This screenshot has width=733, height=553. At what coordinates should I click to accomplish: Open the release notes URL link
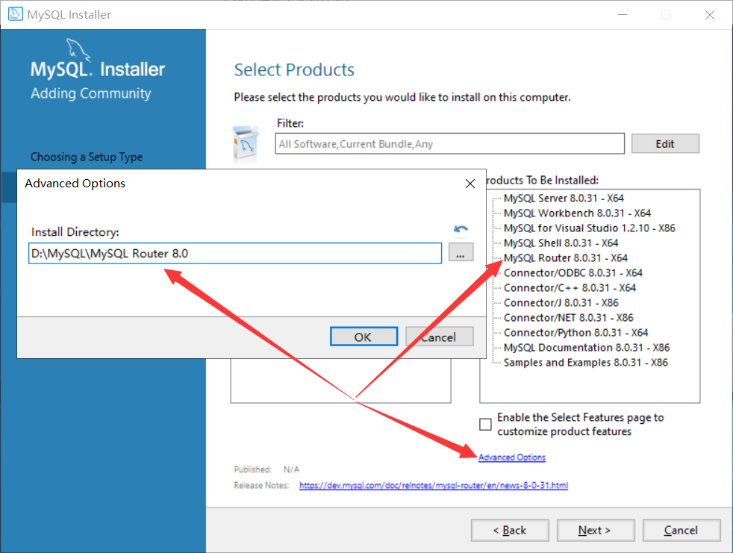(434, 485)
